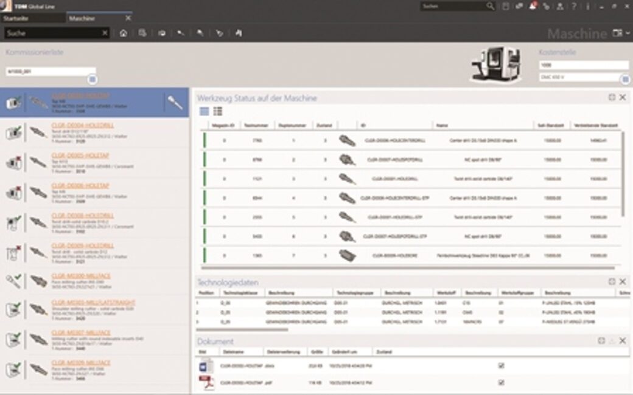Toggle the checkbox for the docx document
This screenshot has height=395, width=633.
point(501,366)
